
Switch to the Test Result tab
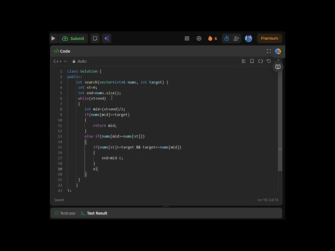[94, 213]
